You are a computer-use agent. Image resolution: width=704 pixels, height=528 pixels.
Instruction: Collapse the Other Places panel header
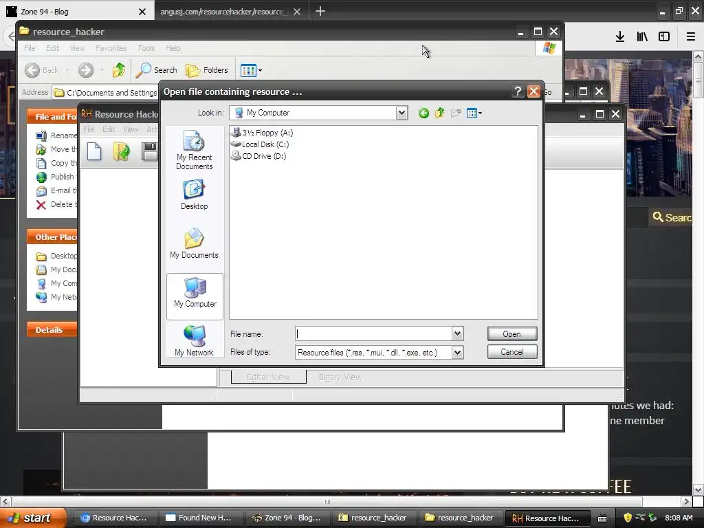click(x=52, y=237)
